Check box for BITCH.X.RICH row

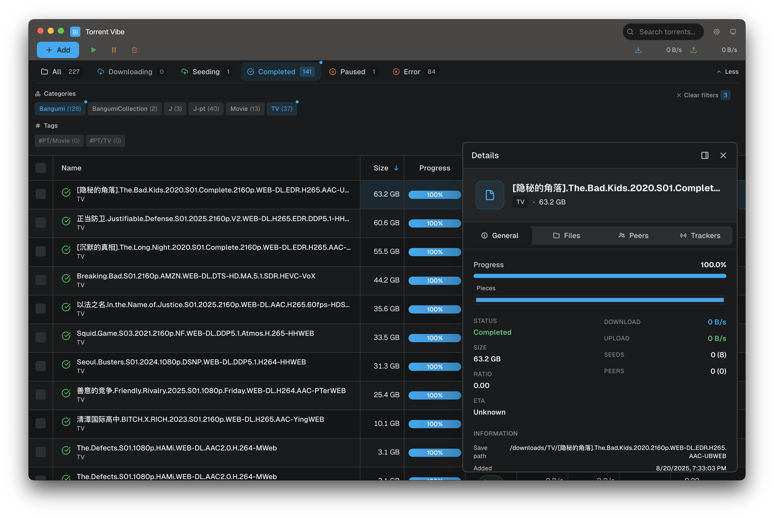coord(41,424)
